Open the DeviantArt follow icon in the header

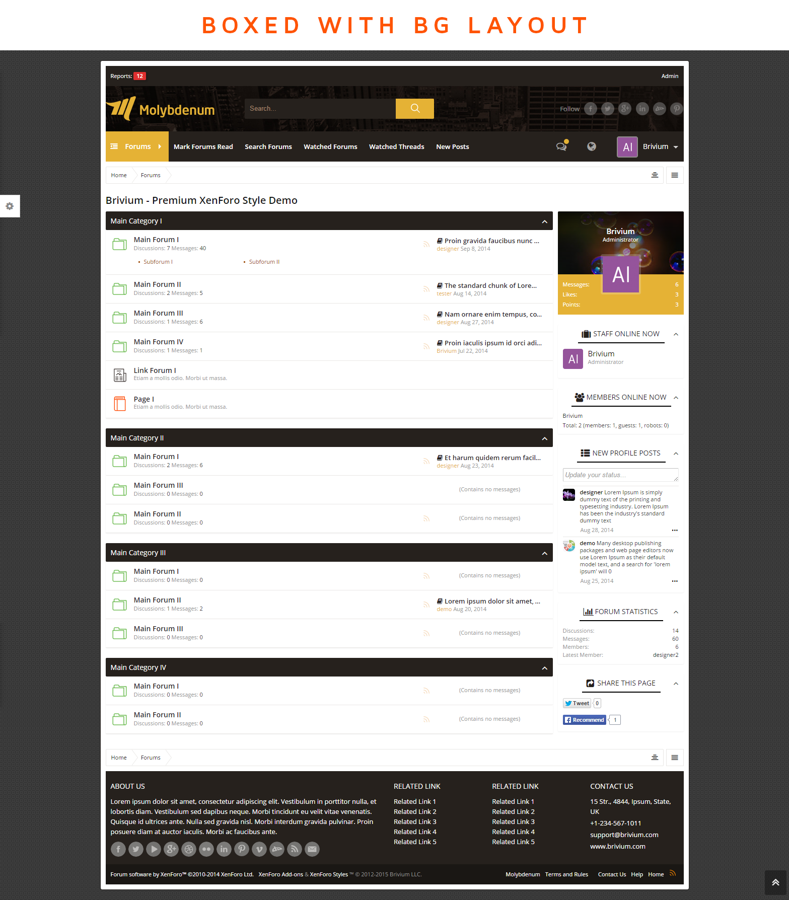point(659,109)
